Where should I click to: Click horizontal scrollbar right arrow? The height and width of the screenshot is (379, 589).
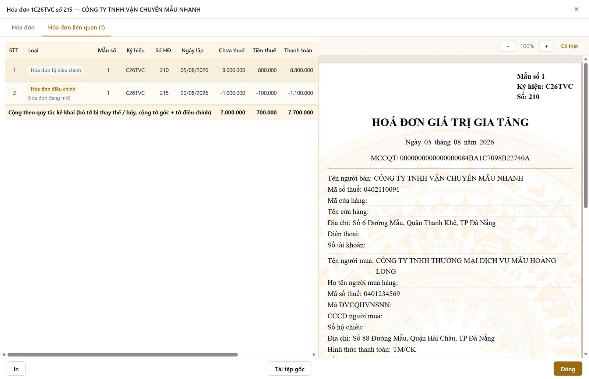pos(314,355)
